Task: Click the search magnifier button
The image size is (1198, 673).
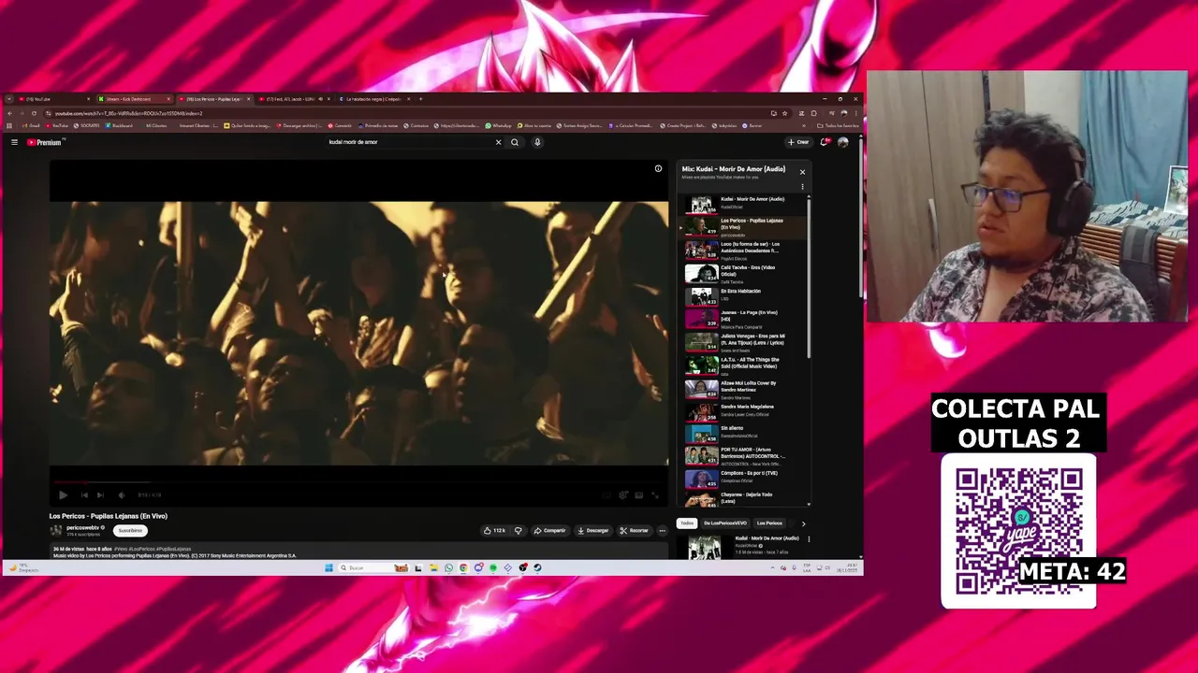Action: (x=515, y=142)
